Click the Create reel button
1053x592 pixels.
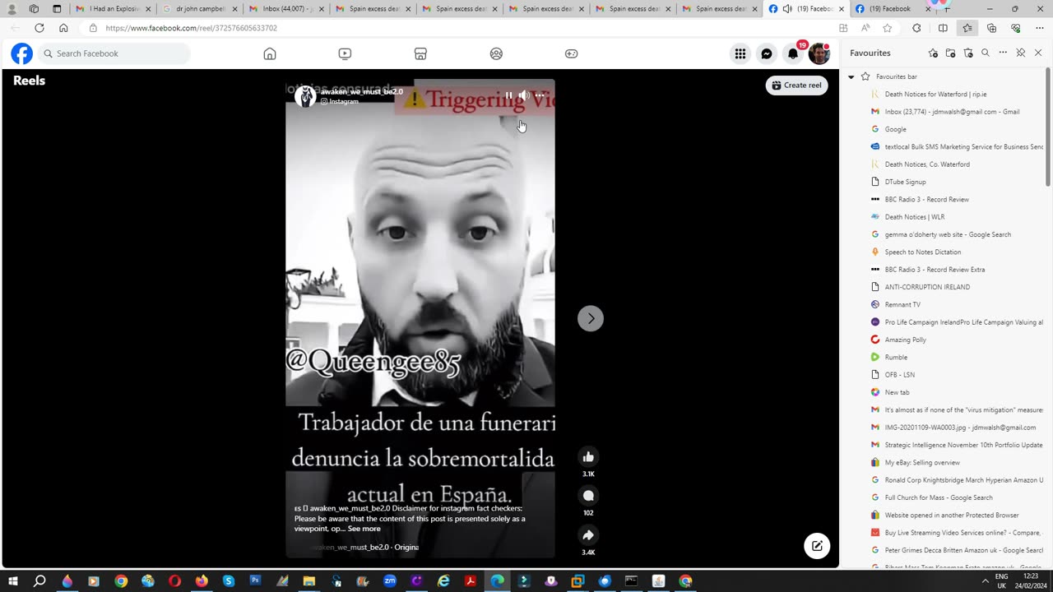pyautogui.click(x=796, y=85)
